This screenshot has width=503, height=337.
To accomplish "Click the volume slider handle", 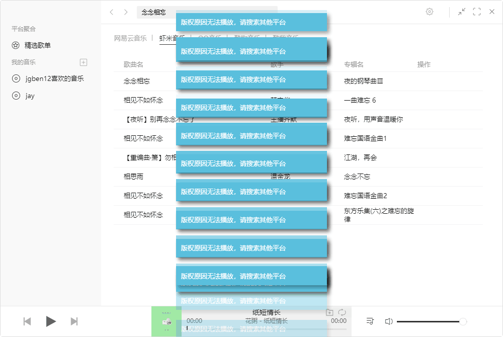I will (463, 321).
